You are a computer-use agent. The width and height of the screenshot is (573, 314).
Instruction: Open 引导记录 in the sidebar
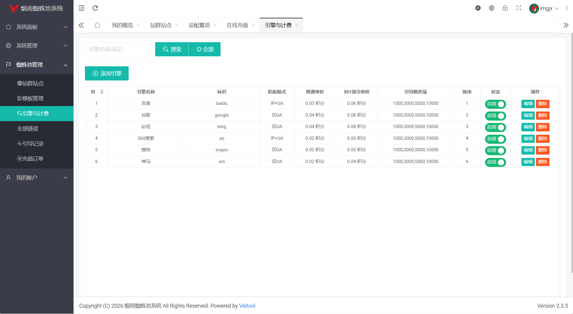click(37, 143)
